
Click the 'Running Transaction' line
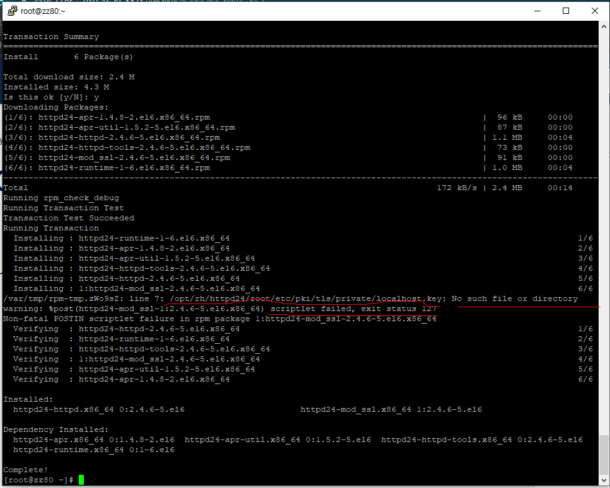coord(51,228)
